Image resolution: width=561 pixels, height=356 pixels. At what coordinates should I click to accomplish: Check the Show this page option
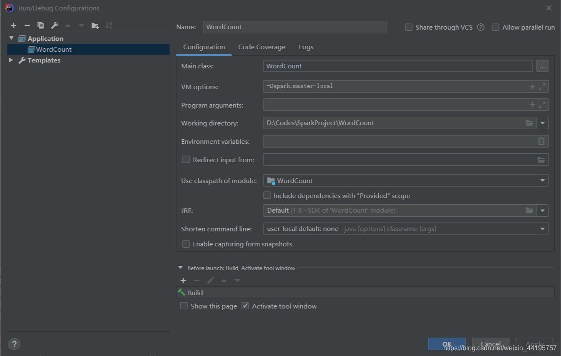coord(184,306)
